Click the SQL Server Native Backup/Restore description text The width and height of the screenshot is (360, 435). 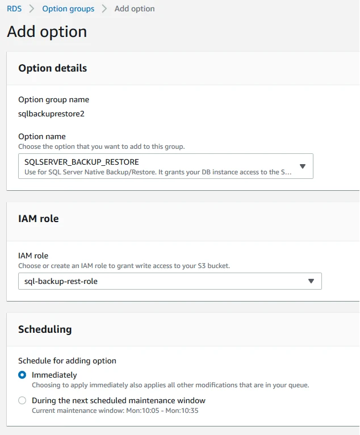tap(158, 172)
